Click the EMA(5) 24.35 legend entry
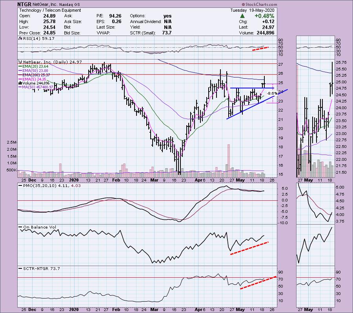This screenshot has width=353, height=313. (34, 79)
